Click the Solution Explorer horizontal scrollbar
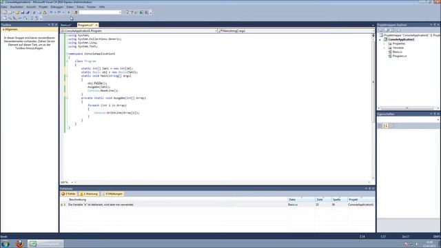This screenshot has height=248, width=441. pos(408,108)
